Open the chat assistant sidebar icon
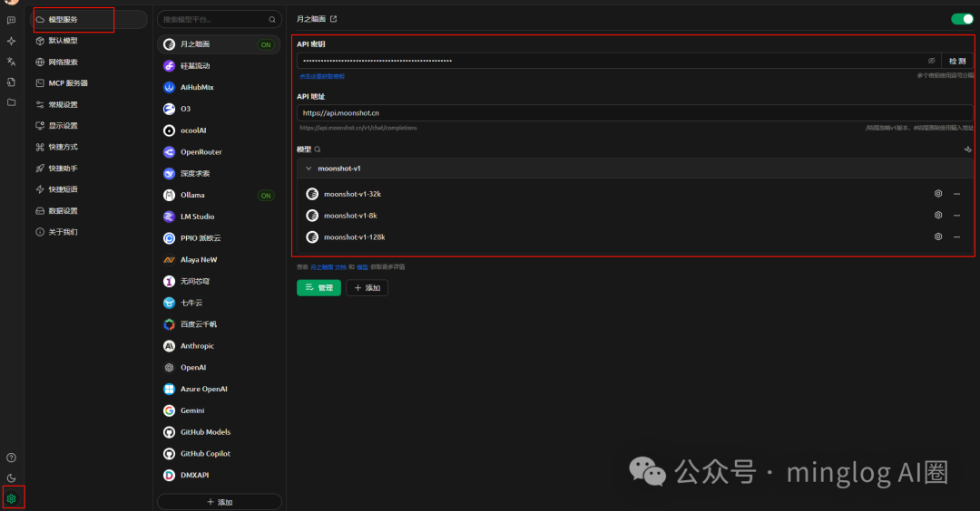 (11, 20)
